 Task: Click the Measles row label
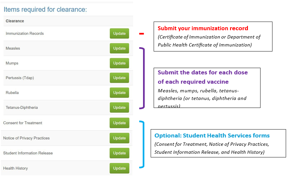coord(13,48)
